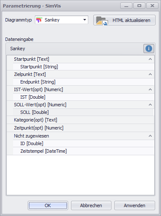Collapse the IST-Wert(opt) [Numeric] group
Screen dimensions: 161x216
(150, 89)
